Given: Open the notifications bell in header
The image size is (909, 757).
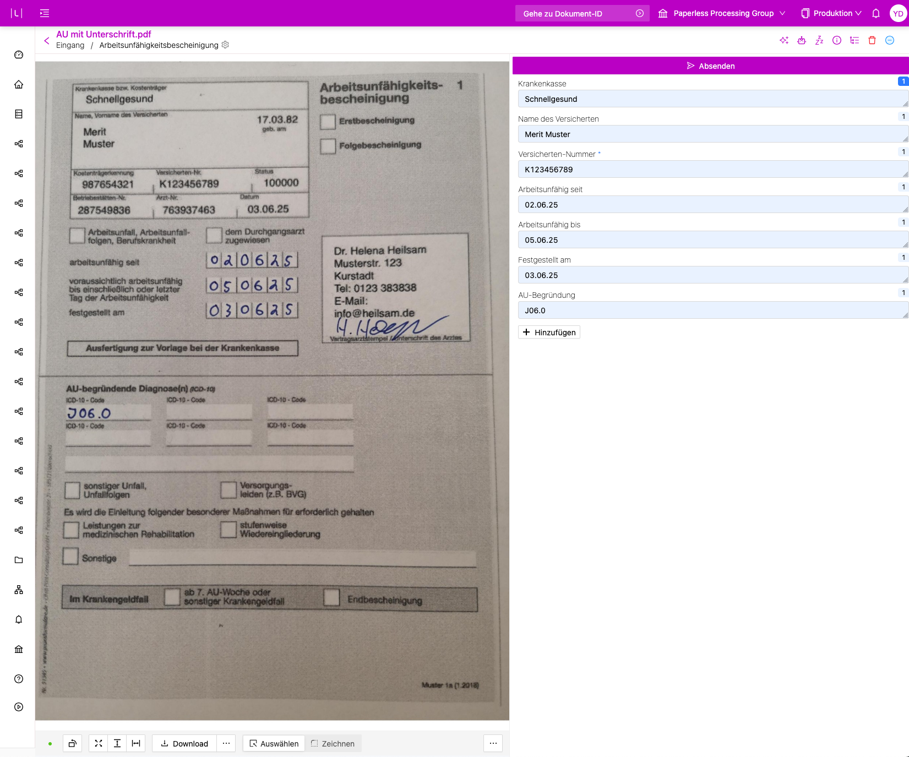Looking at the screenshot, I should click(x=876, y=13).
